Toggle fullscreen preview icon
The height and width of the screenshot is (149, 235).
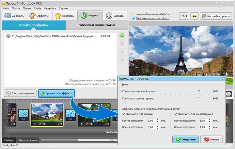[229, 94]
